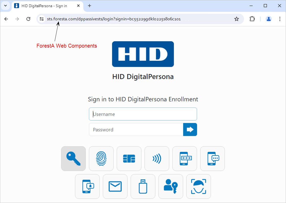Select the user with key icon
Image resolution: width=286 pixels, height=203 pixels.
pos(171,186)
